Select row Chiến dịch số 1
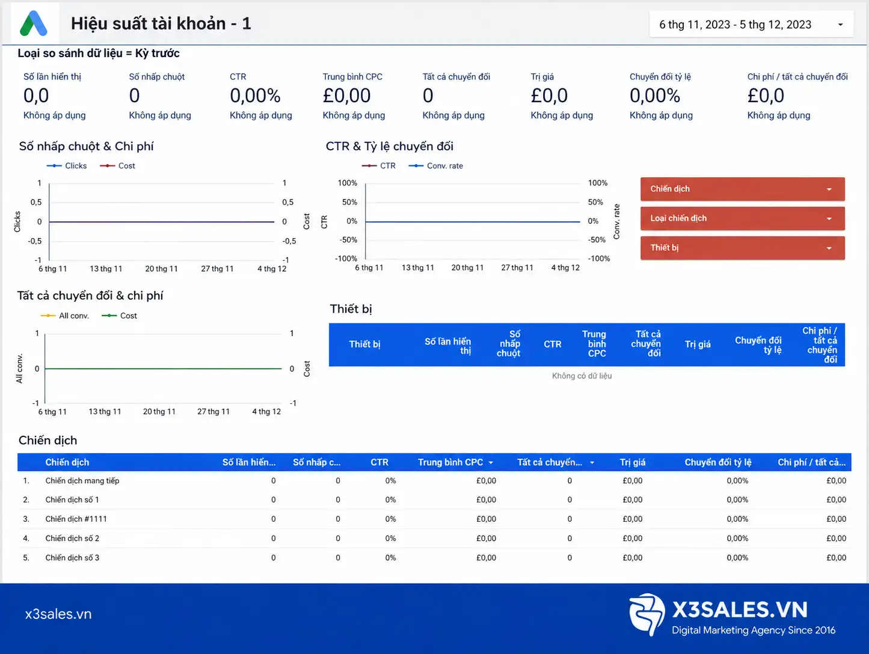The width and height of the screenshot is (869, 654). pyautogui.click(x=434, y=500)
